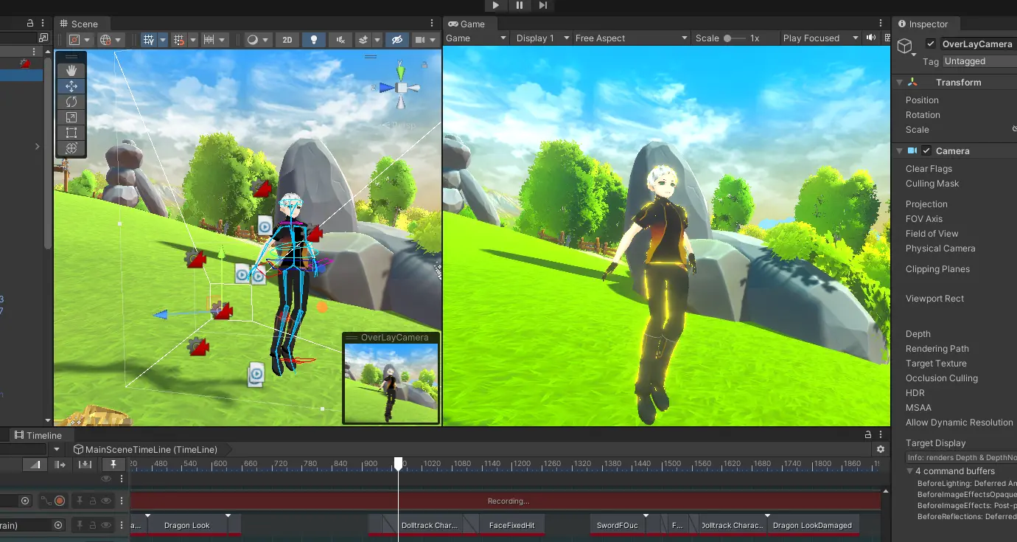Click the Timeline settings gear icon
This screenshot has width=1017, height=542.
coord(880,449)
